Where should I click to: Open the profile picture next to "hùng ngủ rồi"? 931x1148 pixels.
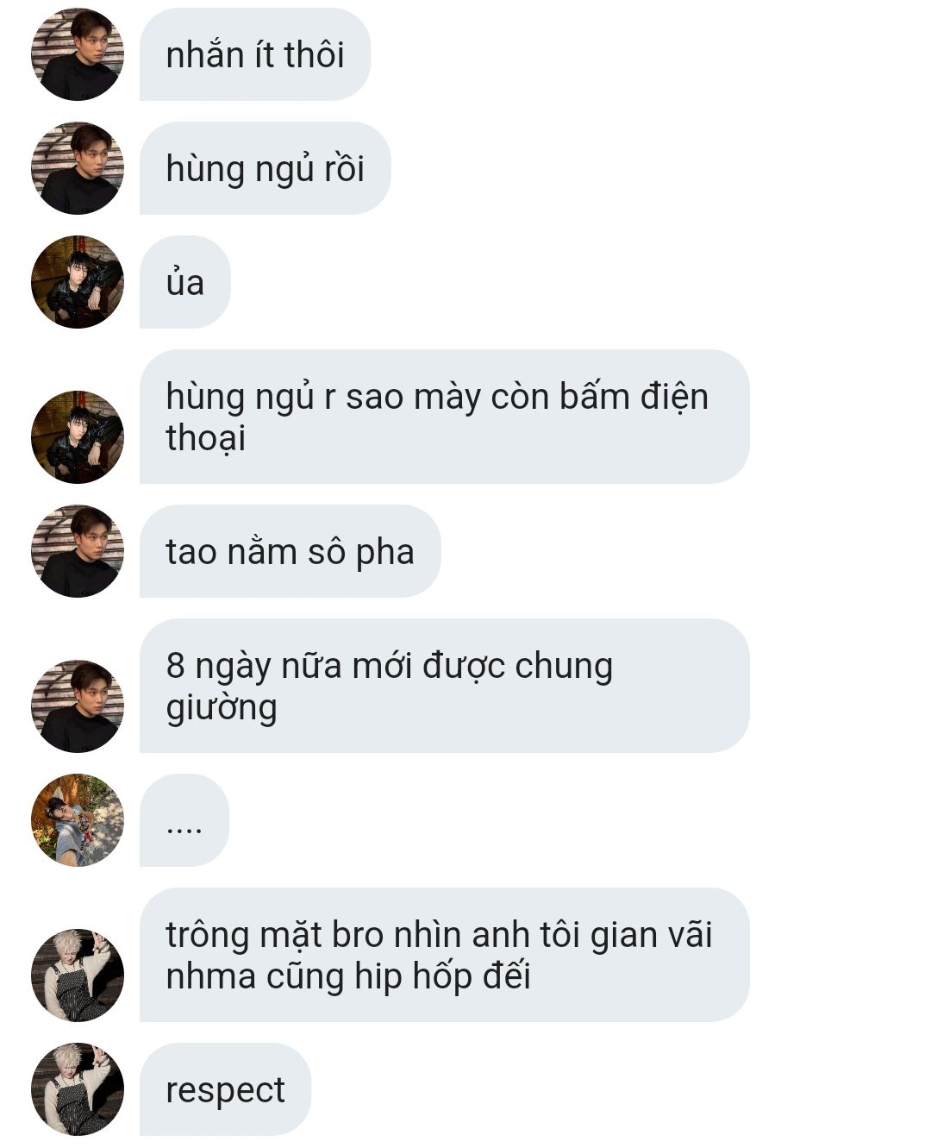coord(78,168)
